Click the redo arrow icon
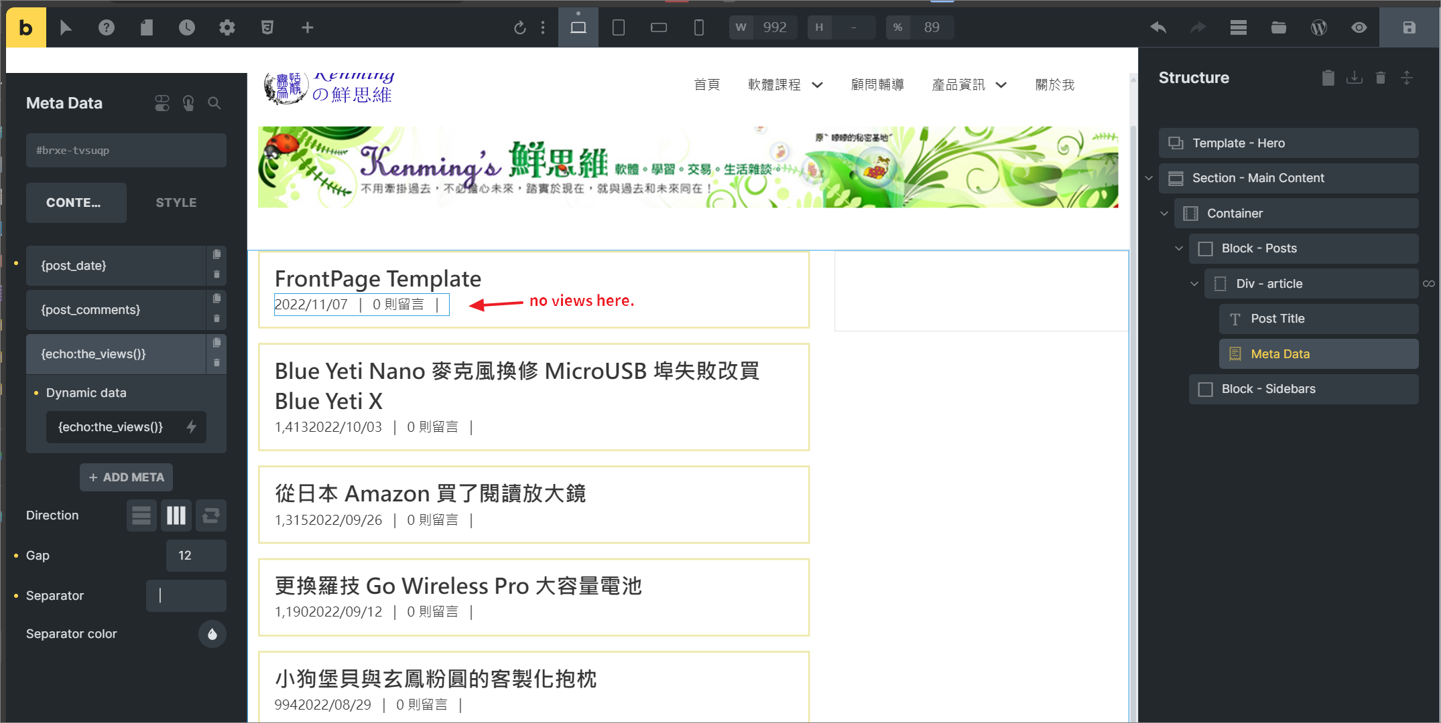This screenshot has height=723, width=1441. [1198, 27]
